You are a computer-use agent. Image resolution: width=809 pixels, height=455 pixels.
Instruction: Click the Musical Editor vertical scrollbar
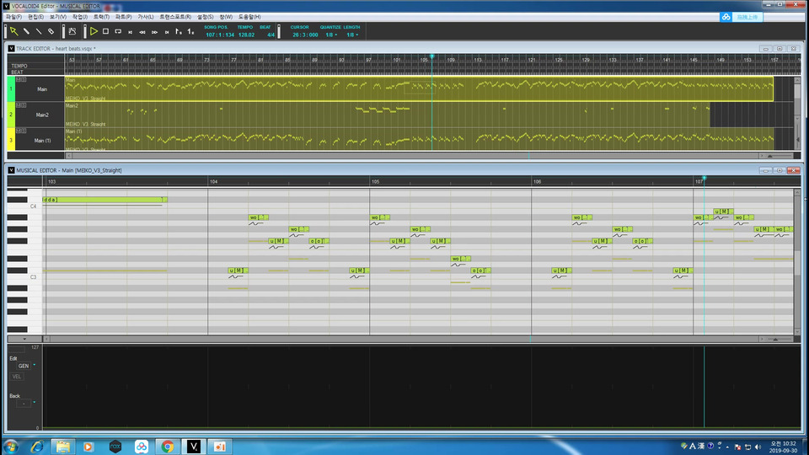point(797,262)
